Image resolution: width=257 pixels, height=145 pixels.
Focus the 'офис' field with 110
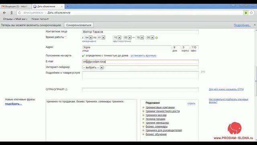click(194, 48)
